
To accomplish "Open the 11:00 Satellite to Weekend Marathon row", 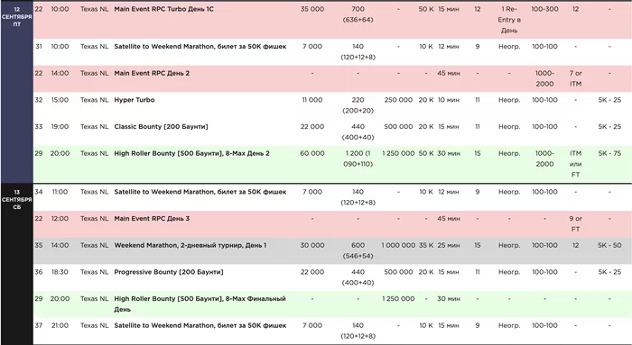I will click(332, 197).
